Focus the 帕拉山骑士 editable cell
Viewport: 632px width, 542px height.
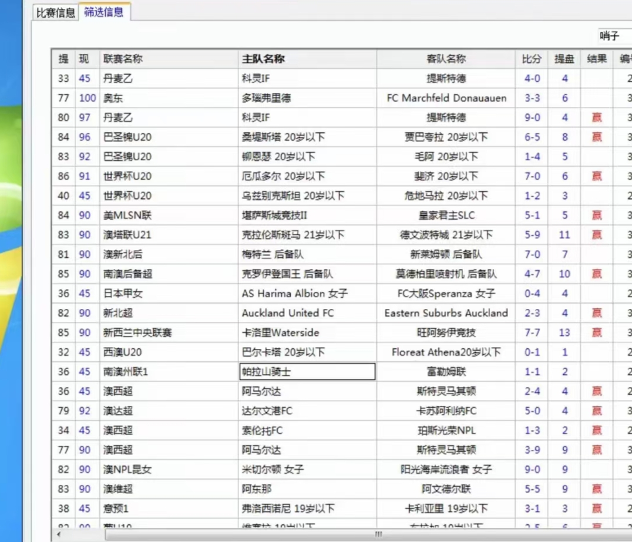pos(307,372)
